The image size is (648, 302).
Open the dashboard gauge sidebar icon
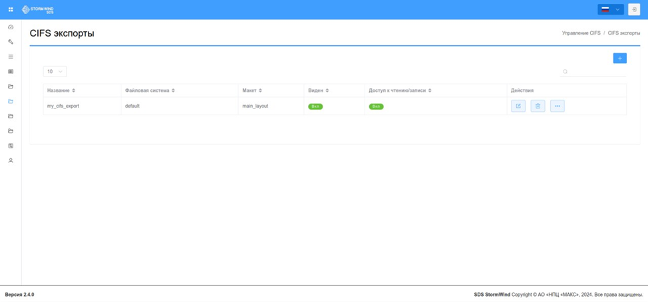(11, 27)
